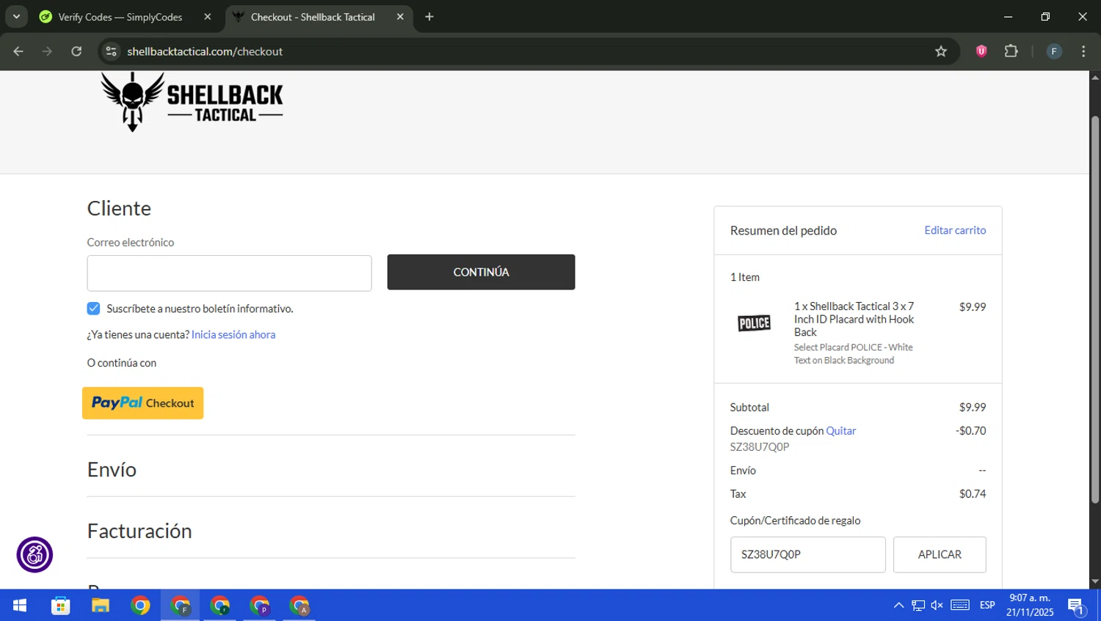The image size is (1101, 621).
Task: Click the SZ38U7Q0P code under the discount
Action: (760, 447)
